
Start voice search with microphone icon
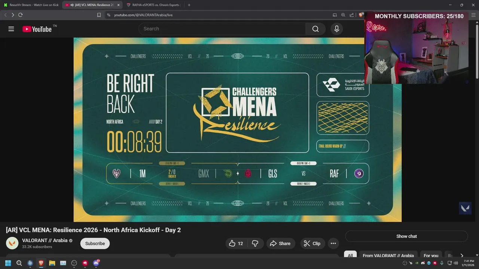[x=337, y=29]
